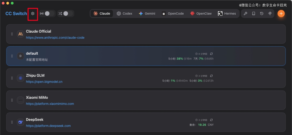Refresh usage for Zhipu GLM
The height and width of the screenshot is (135, 292).
pyautogui.click(x=211, y=76)
